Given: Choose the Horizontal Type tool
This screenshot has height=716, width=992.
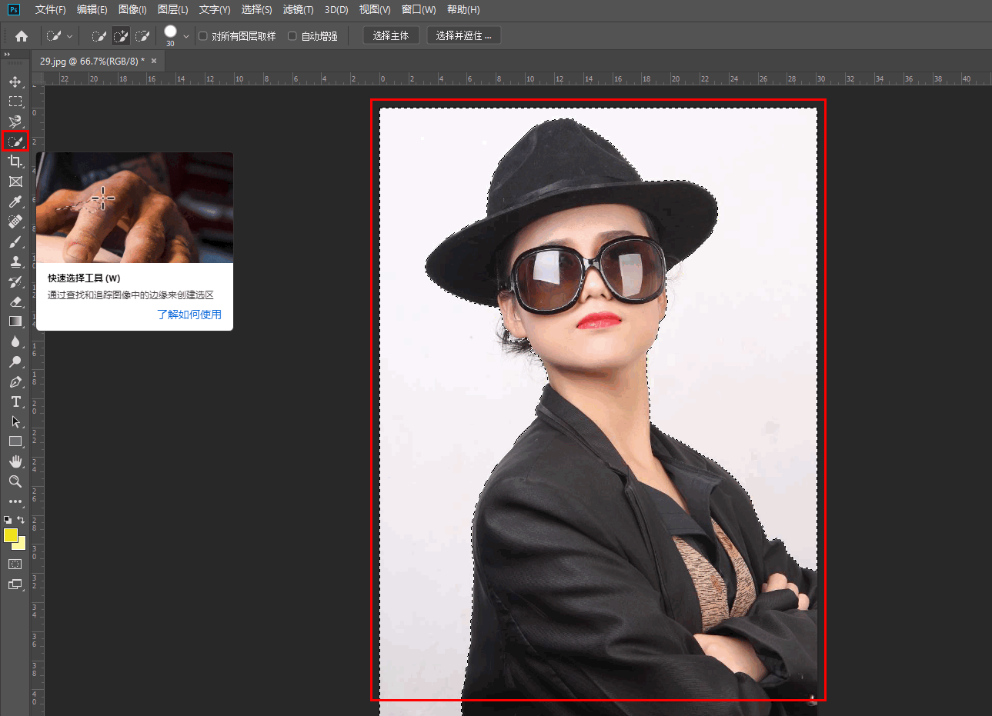Looking at the screenshot, I should pos(15,401).
